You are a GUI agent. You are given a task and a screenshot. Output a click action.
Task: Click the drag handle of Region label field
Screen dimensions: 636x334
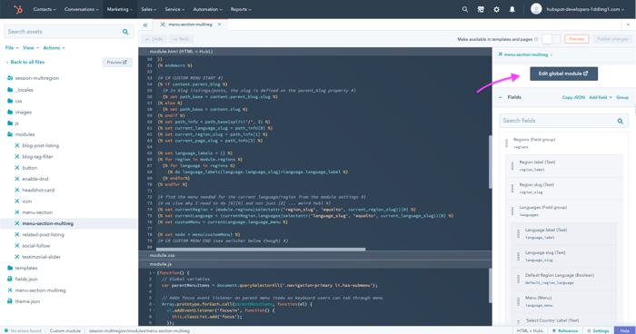pos(512,166)
